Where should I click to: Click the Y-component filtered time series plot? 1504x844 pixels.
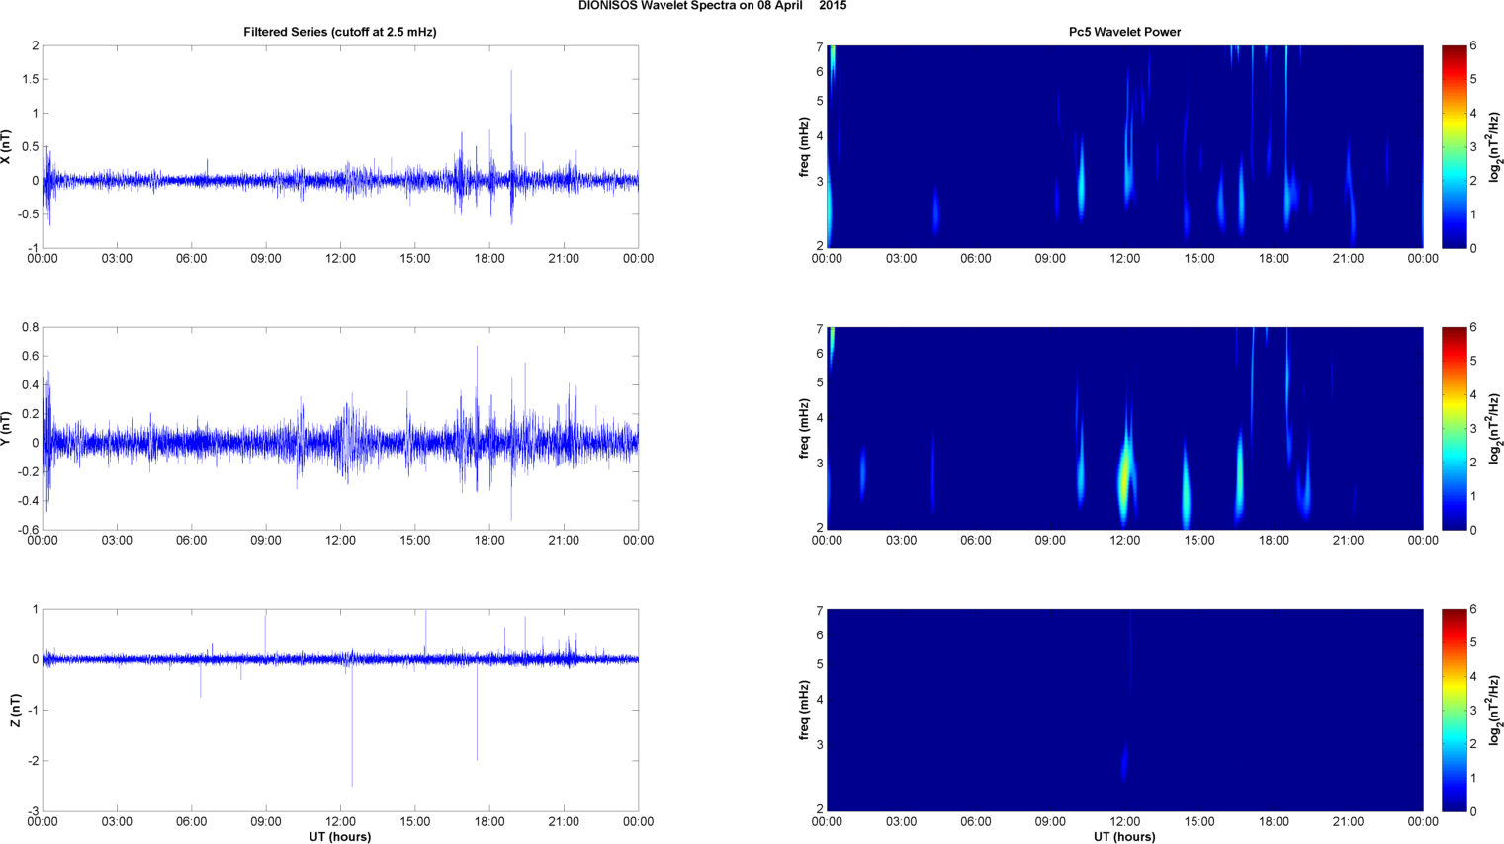pyautogui.click(x=340, y=428)
